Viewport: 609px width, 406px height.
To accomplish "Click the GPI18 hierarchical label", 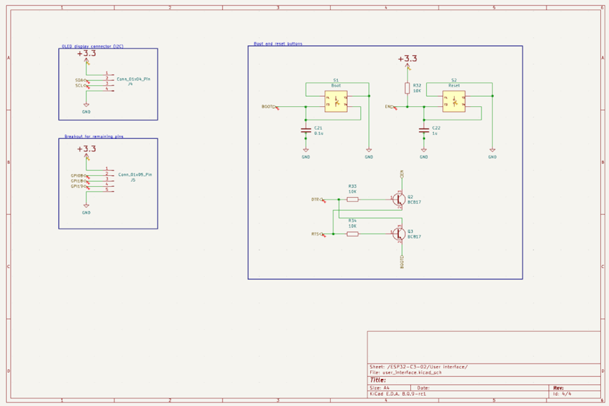I will pyautogui.click(x=78, y=181).
